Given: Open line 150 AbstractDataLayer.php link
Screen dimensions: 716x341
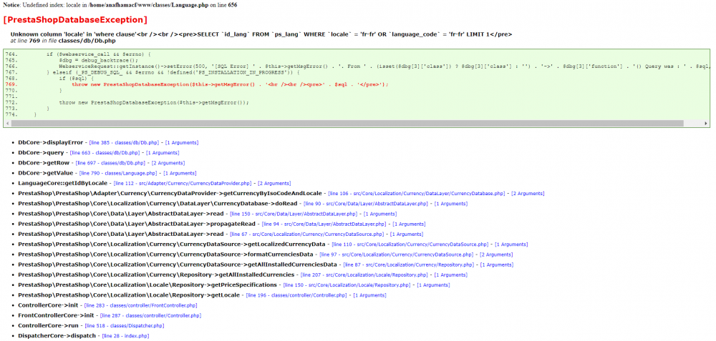Looking at the screenshot, I should [x=294, y=214].
